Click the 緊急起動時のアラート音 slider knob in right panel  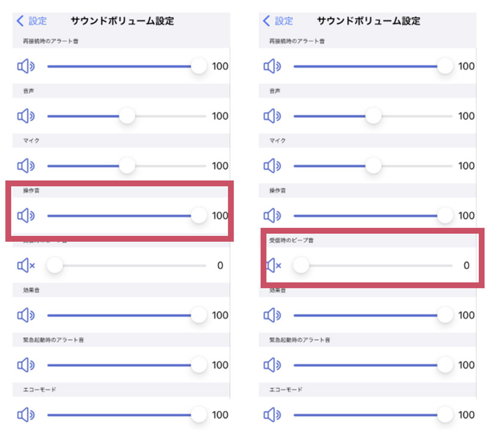click(x=445, y=365)
